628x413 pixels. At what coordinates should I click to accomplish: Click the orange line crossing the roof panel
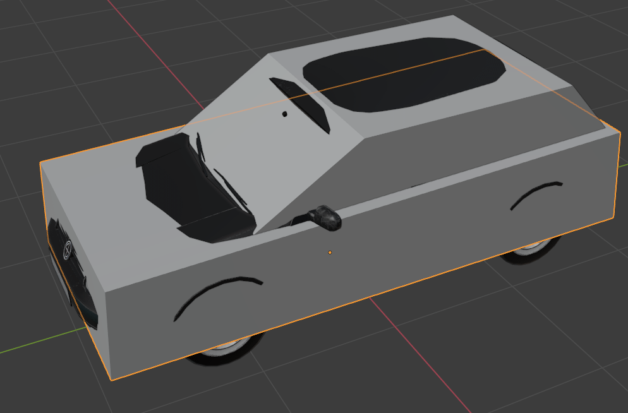pyautogui.click(x=404, y=71)
